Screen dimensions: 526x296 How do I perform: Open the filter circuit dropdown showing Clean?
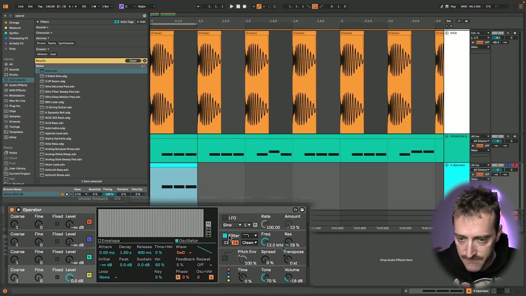249,243
